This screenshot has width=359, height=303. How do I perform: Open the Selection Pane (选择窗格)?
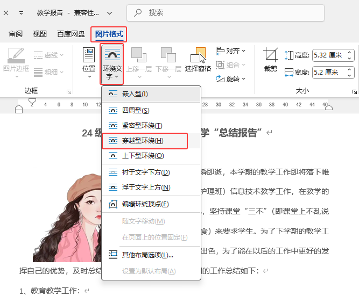coord(198,60)
